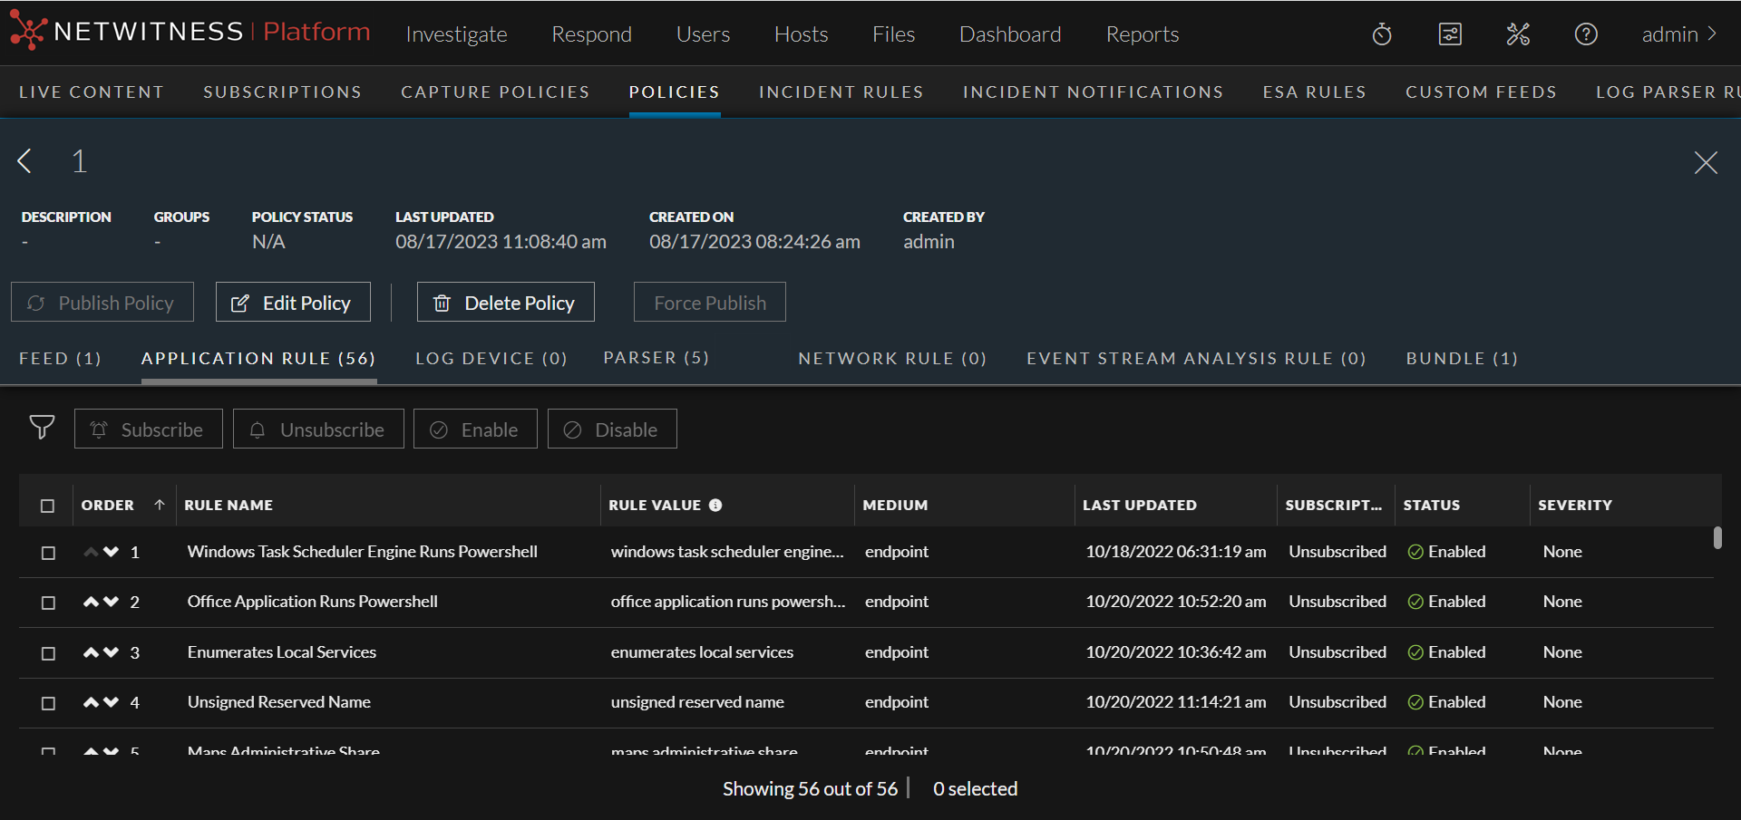Open the timer/jobs icon in top bar
This screenshot has height=820, width=1741.
point(1382,34)
